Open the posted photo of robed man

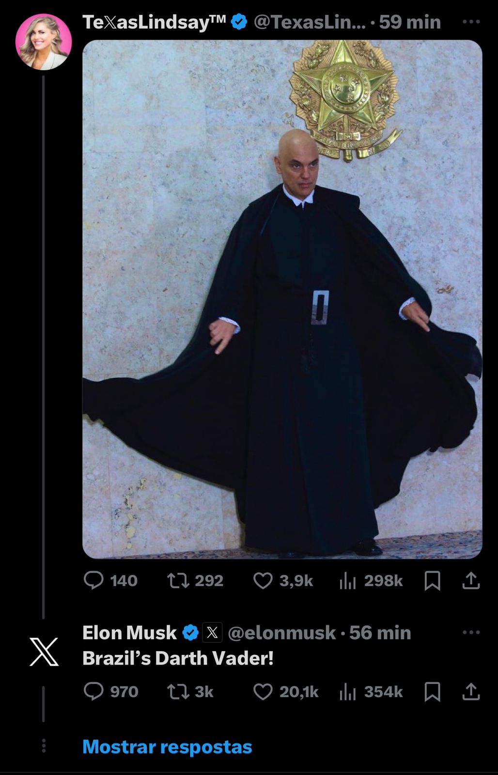282,299
